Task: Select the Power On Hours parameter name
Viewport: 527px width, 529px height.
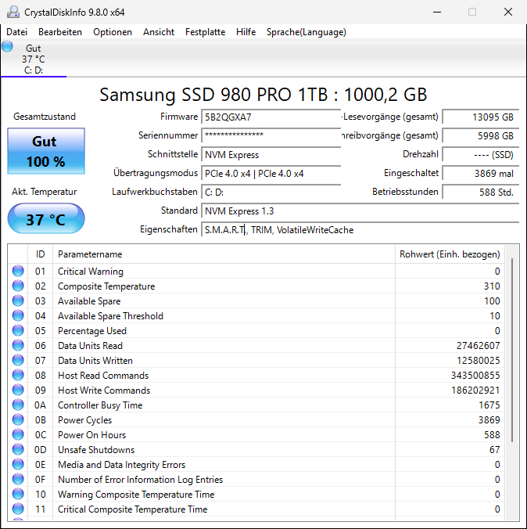Action: click(91, 435)
